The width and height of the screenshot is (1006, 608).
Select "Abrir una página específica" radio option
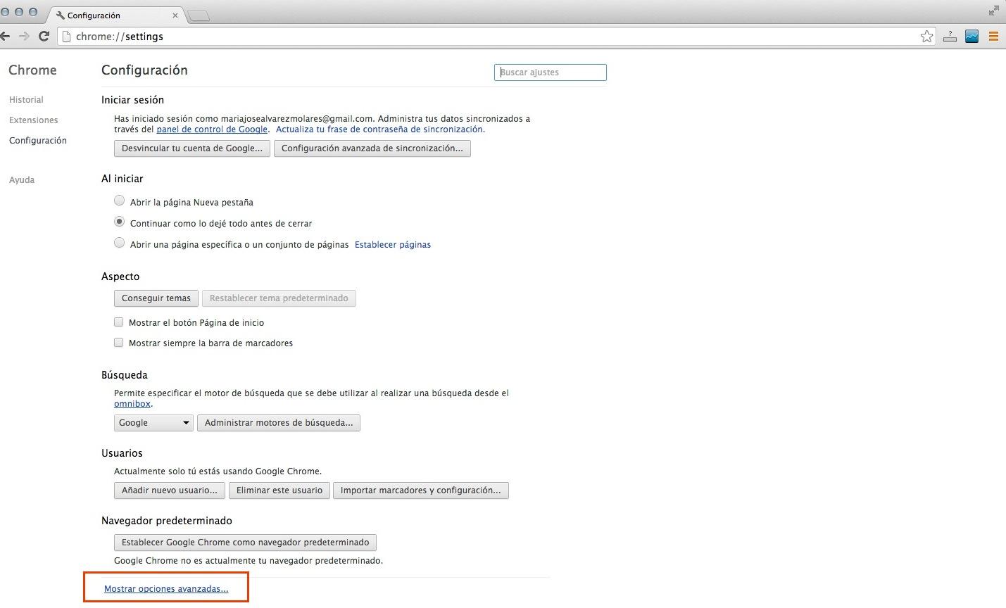pyautogui.click(x=120, y=243)
